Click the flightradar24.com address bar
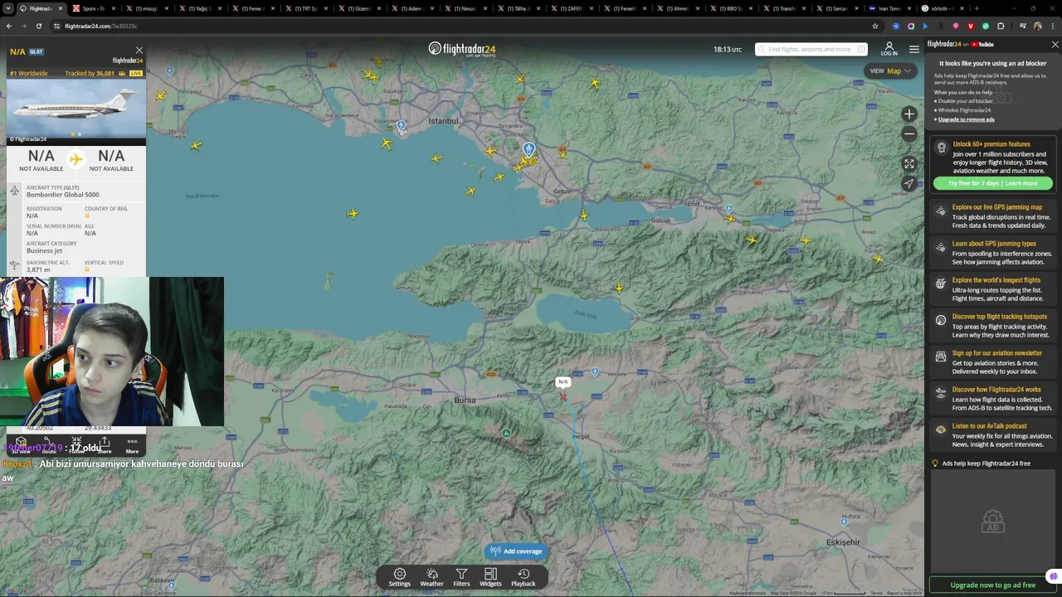 point(465,26)
